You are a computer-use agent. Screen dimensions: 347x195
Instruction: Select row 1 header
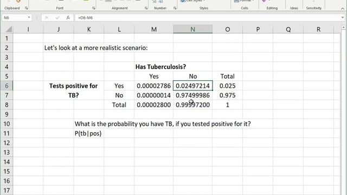point(7,38)
